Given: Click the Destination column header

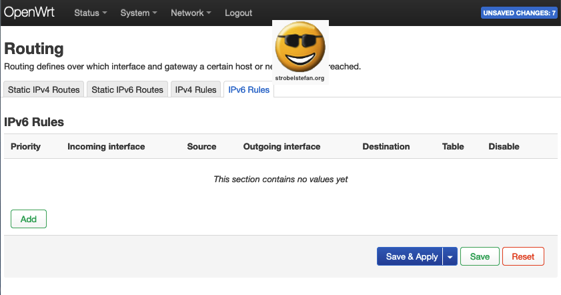Looking at the screenshot, I should [x=386, y=146].
